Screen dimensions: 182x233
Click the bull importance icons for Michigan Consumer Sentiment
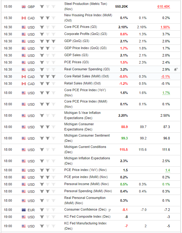48,138
